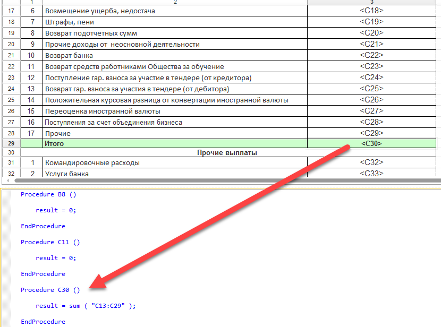Select row header 31

tap(11, 163)
